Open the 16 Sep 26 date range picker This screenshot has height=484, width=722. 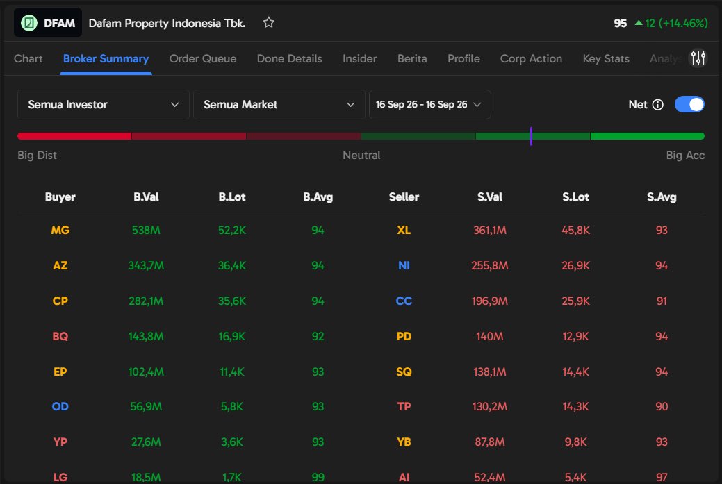(429, 104)
